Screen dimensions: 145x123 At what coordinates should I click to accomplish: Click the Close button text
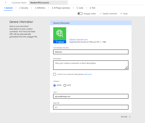coord(125,13)
